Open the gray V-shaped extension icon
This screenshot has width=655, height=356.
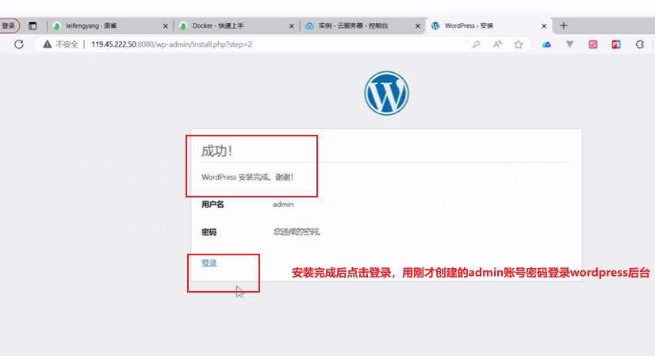(x=569, y=44)
